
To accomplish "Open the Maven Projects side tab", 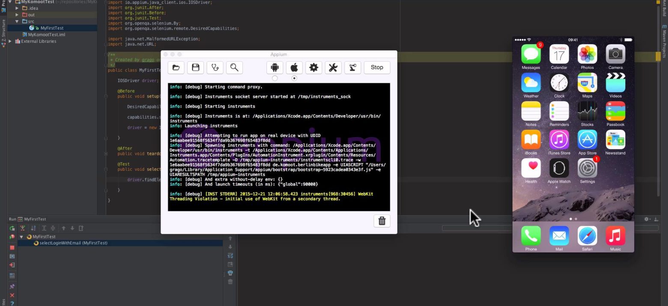I will coord(664,39).
